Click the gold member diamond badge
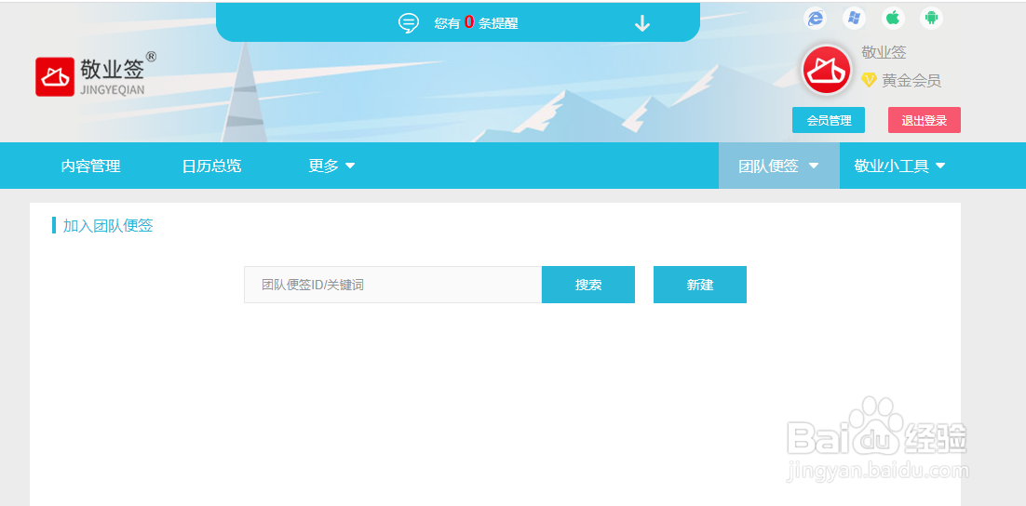 pos(869,80)
